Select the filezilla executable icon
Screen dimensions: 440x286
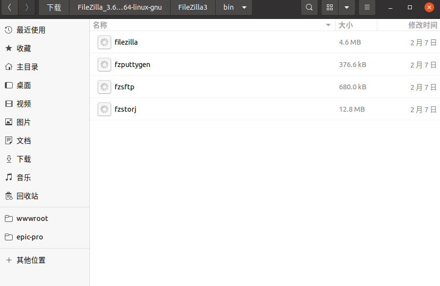click(104, 42)
